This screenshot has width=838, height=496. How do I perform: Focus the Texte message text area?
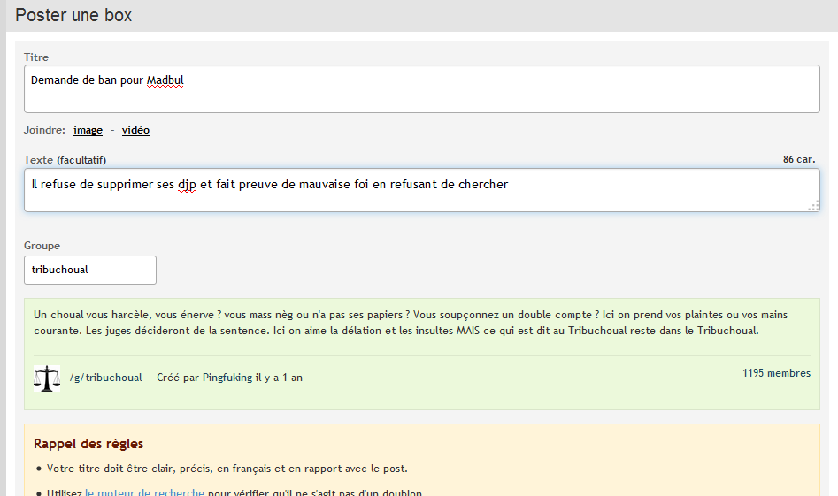pos(421,190)
